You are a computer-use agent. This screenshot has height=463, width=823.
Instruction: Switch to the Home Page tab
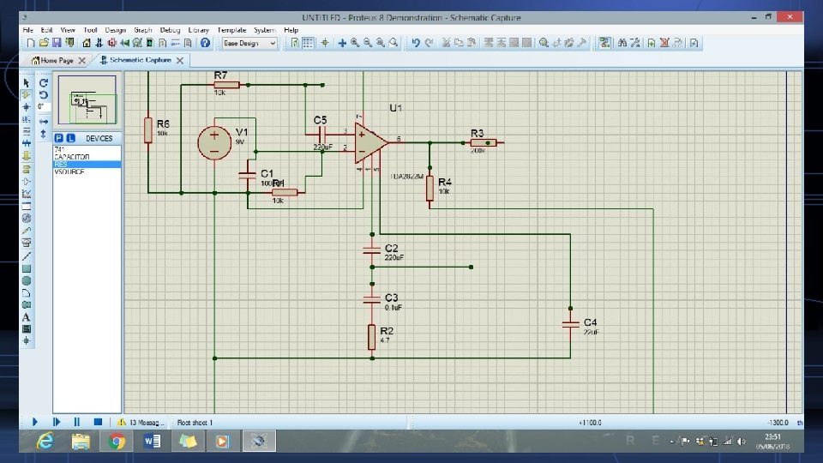click(x=58, y=60)
